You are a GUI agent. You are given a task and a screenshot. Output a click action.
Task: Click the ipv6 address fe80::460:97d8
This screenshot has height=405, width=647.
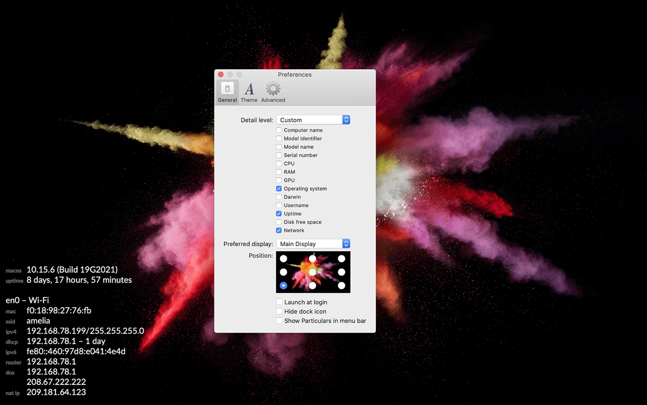click(76, 351)
